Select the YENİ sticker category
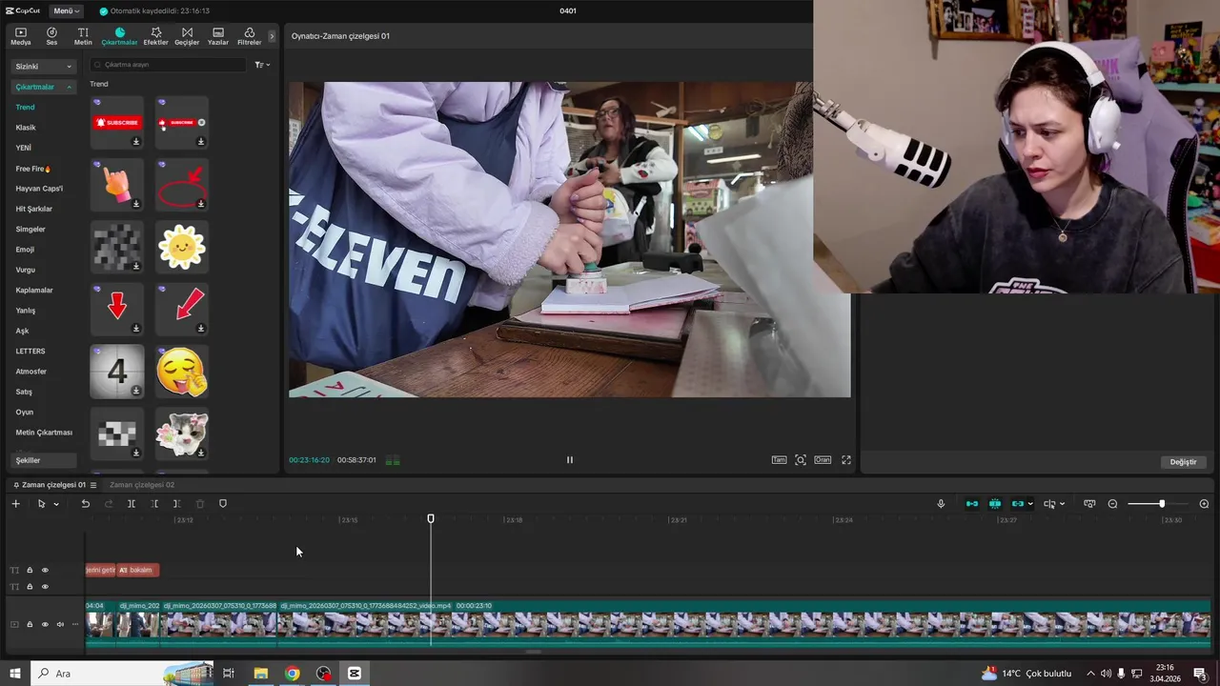Viewport: 1220px width, 686px height. [x=23, y=148]
